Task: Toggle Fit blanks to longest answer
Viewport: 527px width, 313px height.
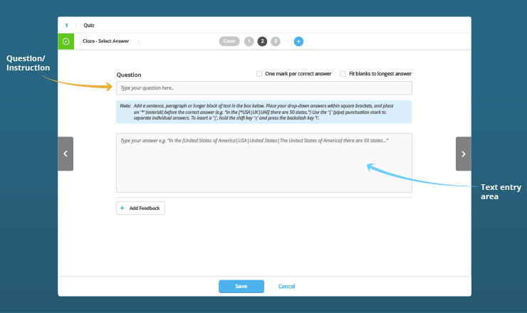Action: (343, 74)
